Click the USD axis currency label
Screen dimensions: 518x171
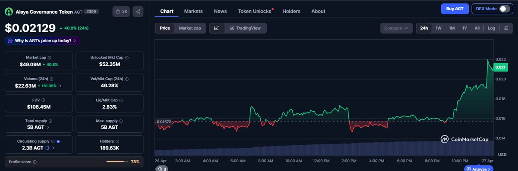502,154
